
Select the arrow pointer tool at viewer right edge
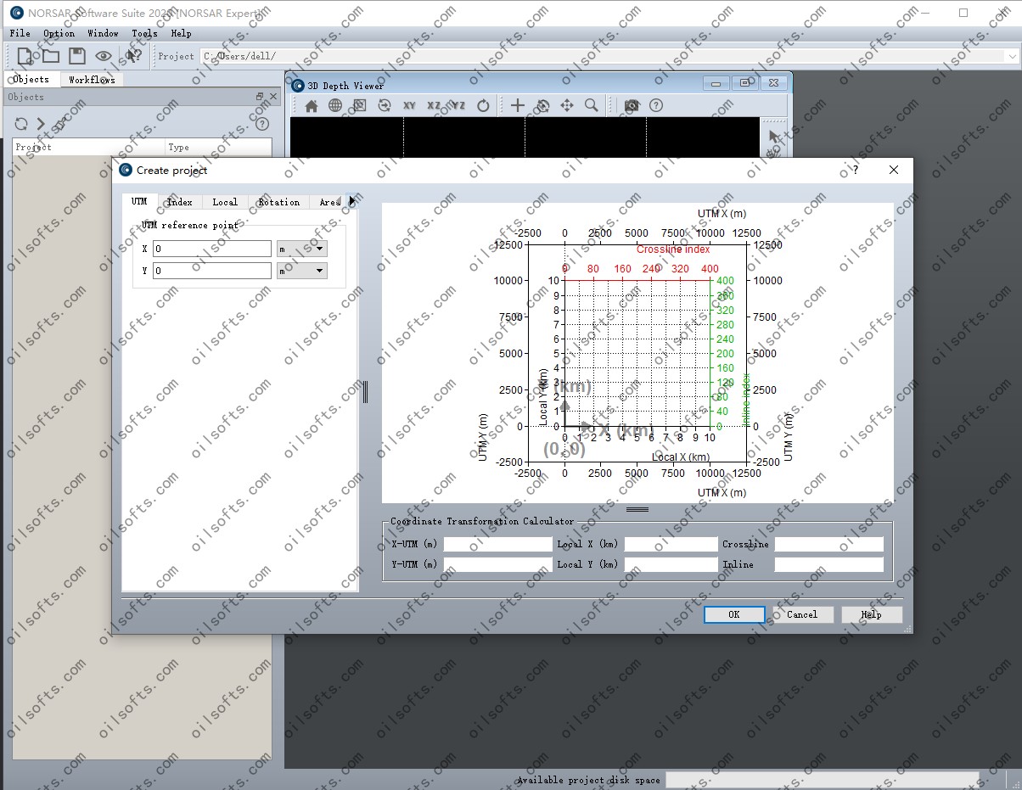pyautogui.click(x=773, y=137)
